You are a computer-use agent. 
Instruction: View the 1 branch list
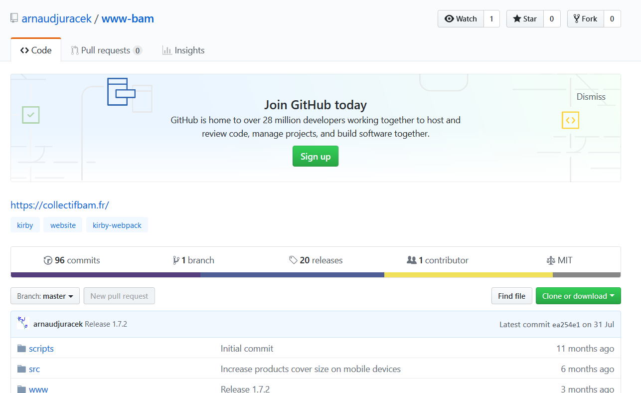pyautogui.click(x=193, y=260)
